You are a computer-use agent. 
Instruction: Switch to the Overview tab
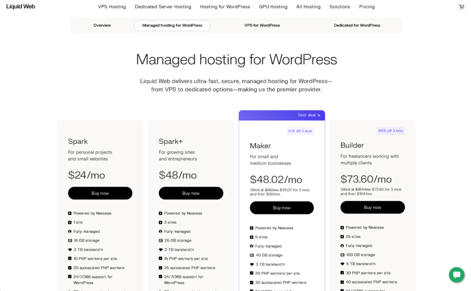pyautogui.click(x=102, y=25)
